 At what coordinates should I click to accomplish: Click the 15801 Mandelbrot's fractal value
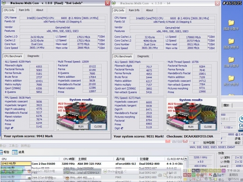(x=202, y=74)
